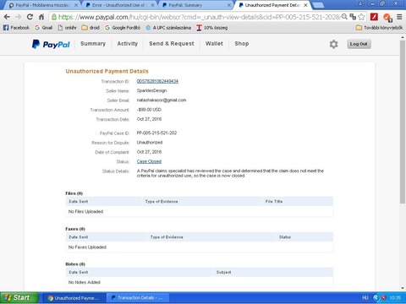
Task: Click the Subject column header in Notes
Action: point(223,272)
